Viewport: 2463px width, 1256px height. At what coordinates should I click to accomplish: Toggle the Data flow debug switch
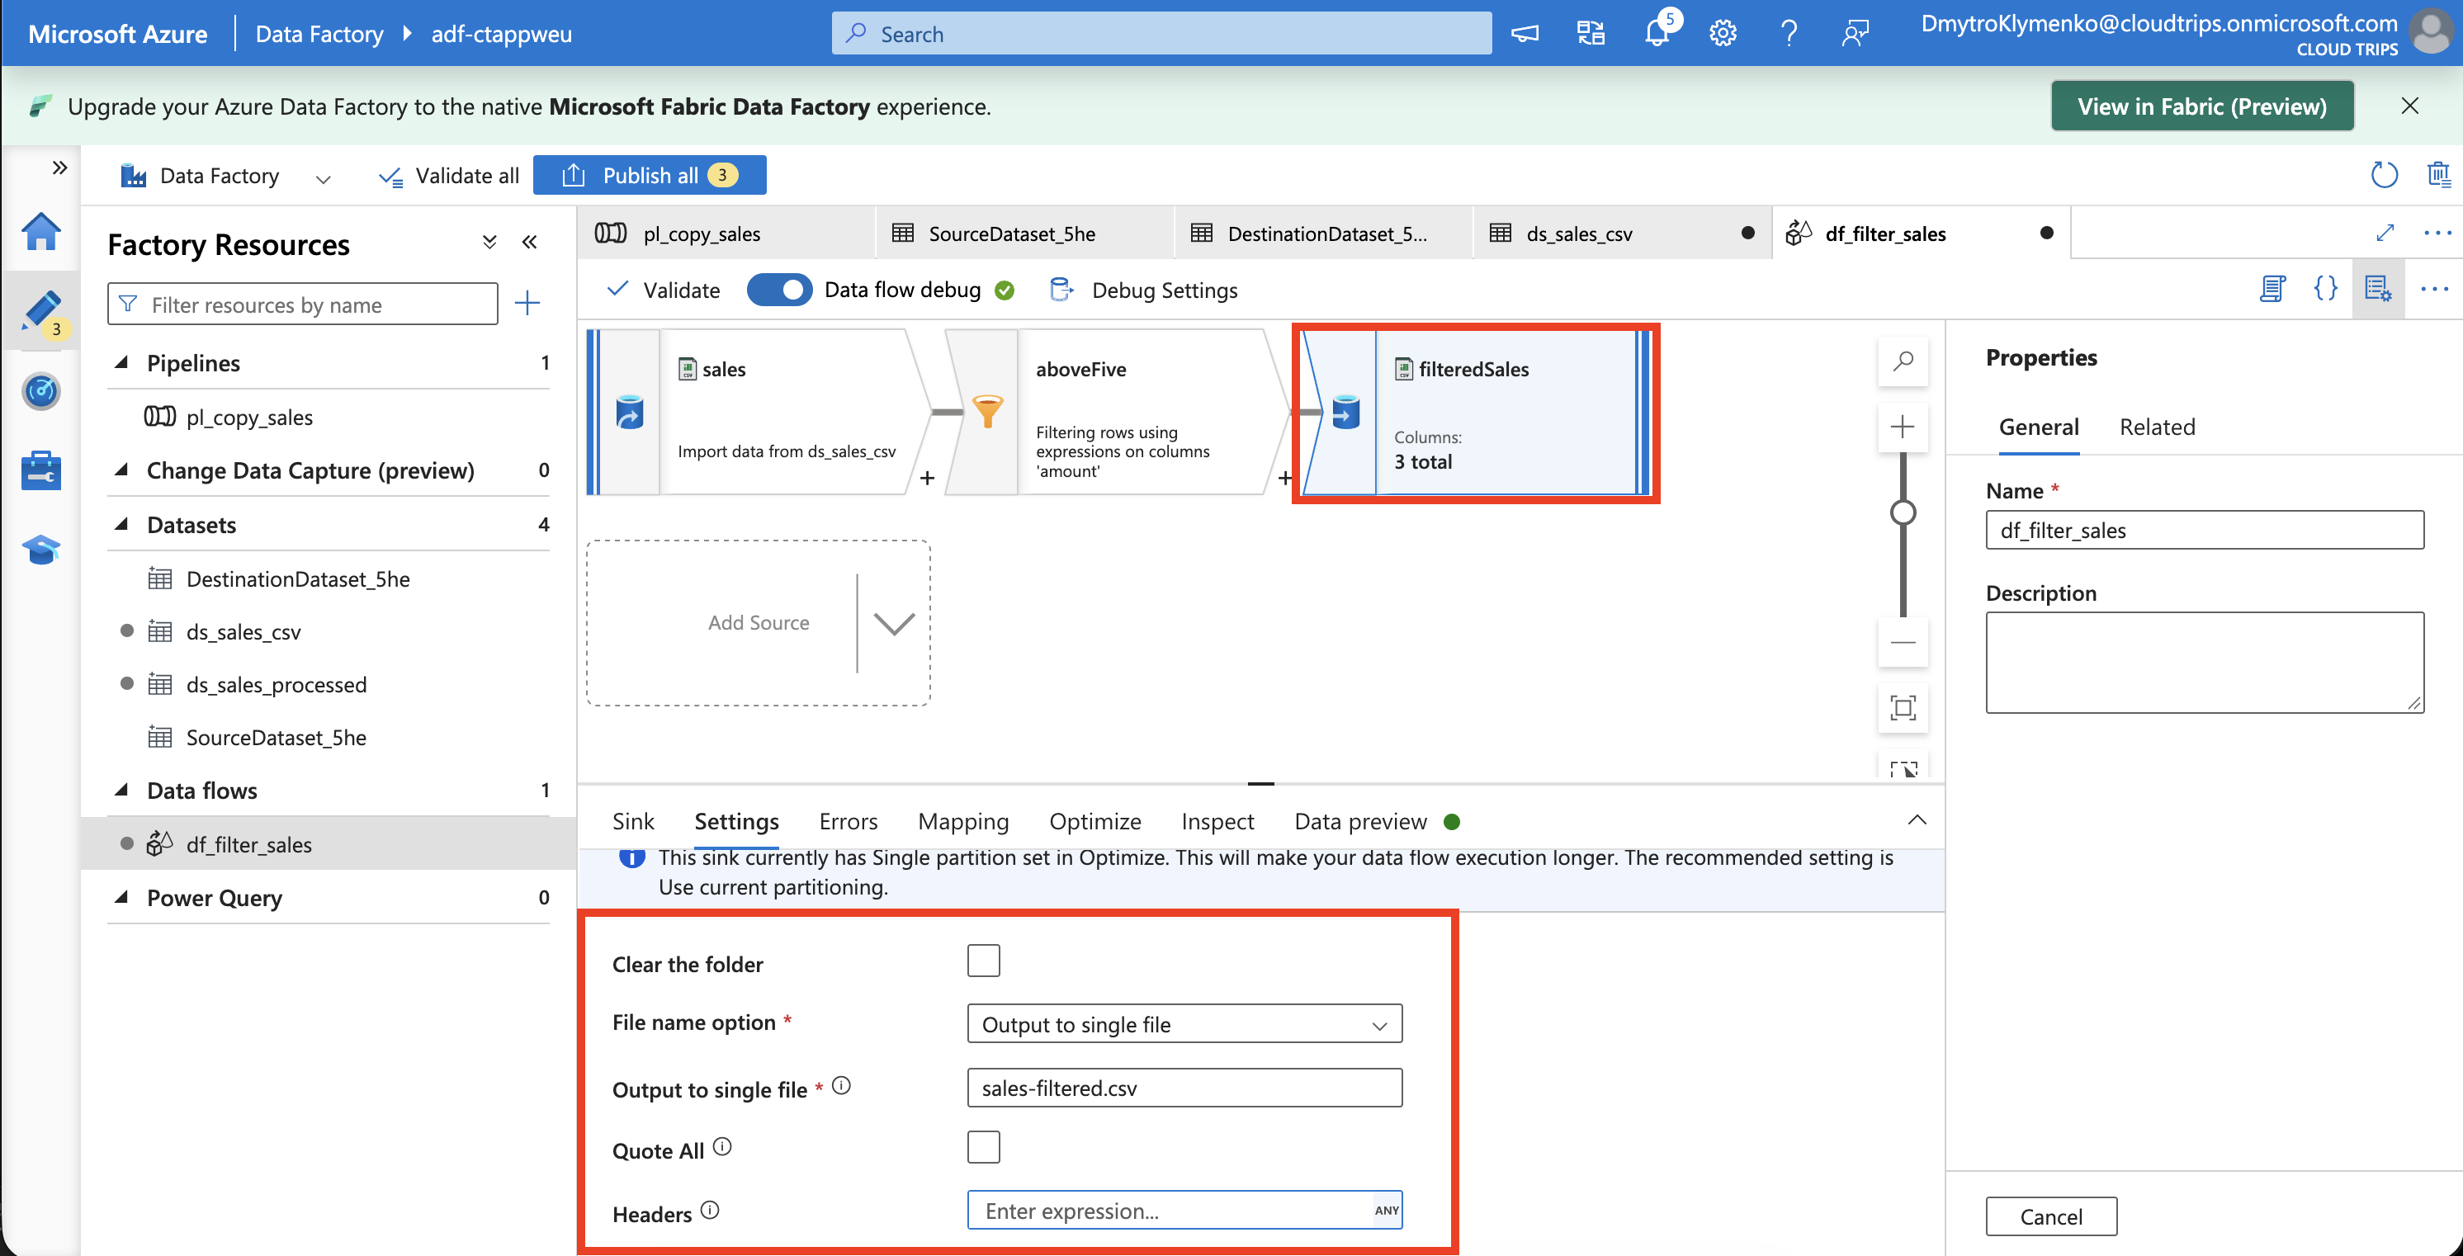pos(779,290)
